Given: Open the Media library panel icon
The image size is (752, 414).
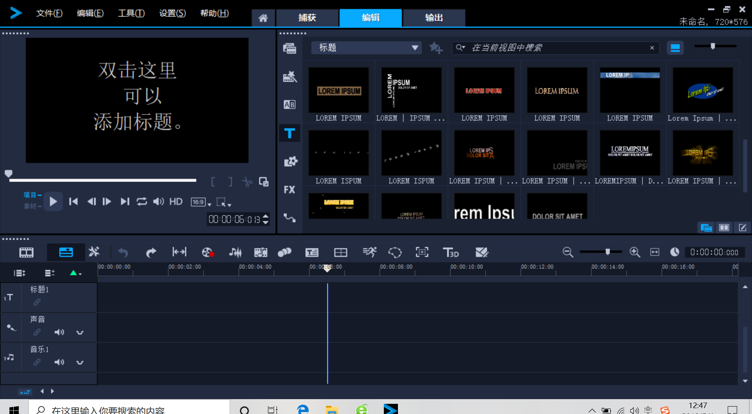Looking at the screenshot, I should coord(290,48).
